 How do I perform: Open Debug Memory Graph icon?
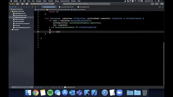[56, 87]
